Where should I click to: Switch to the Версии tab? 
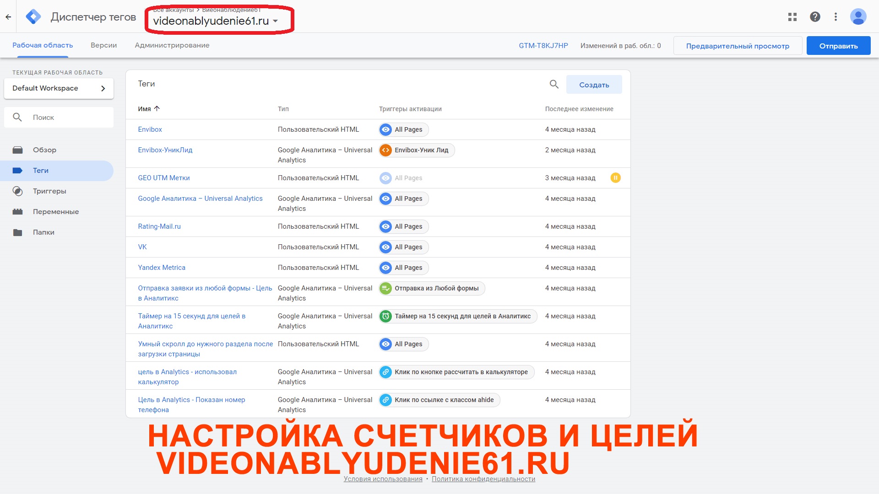[x=103, y=45]
